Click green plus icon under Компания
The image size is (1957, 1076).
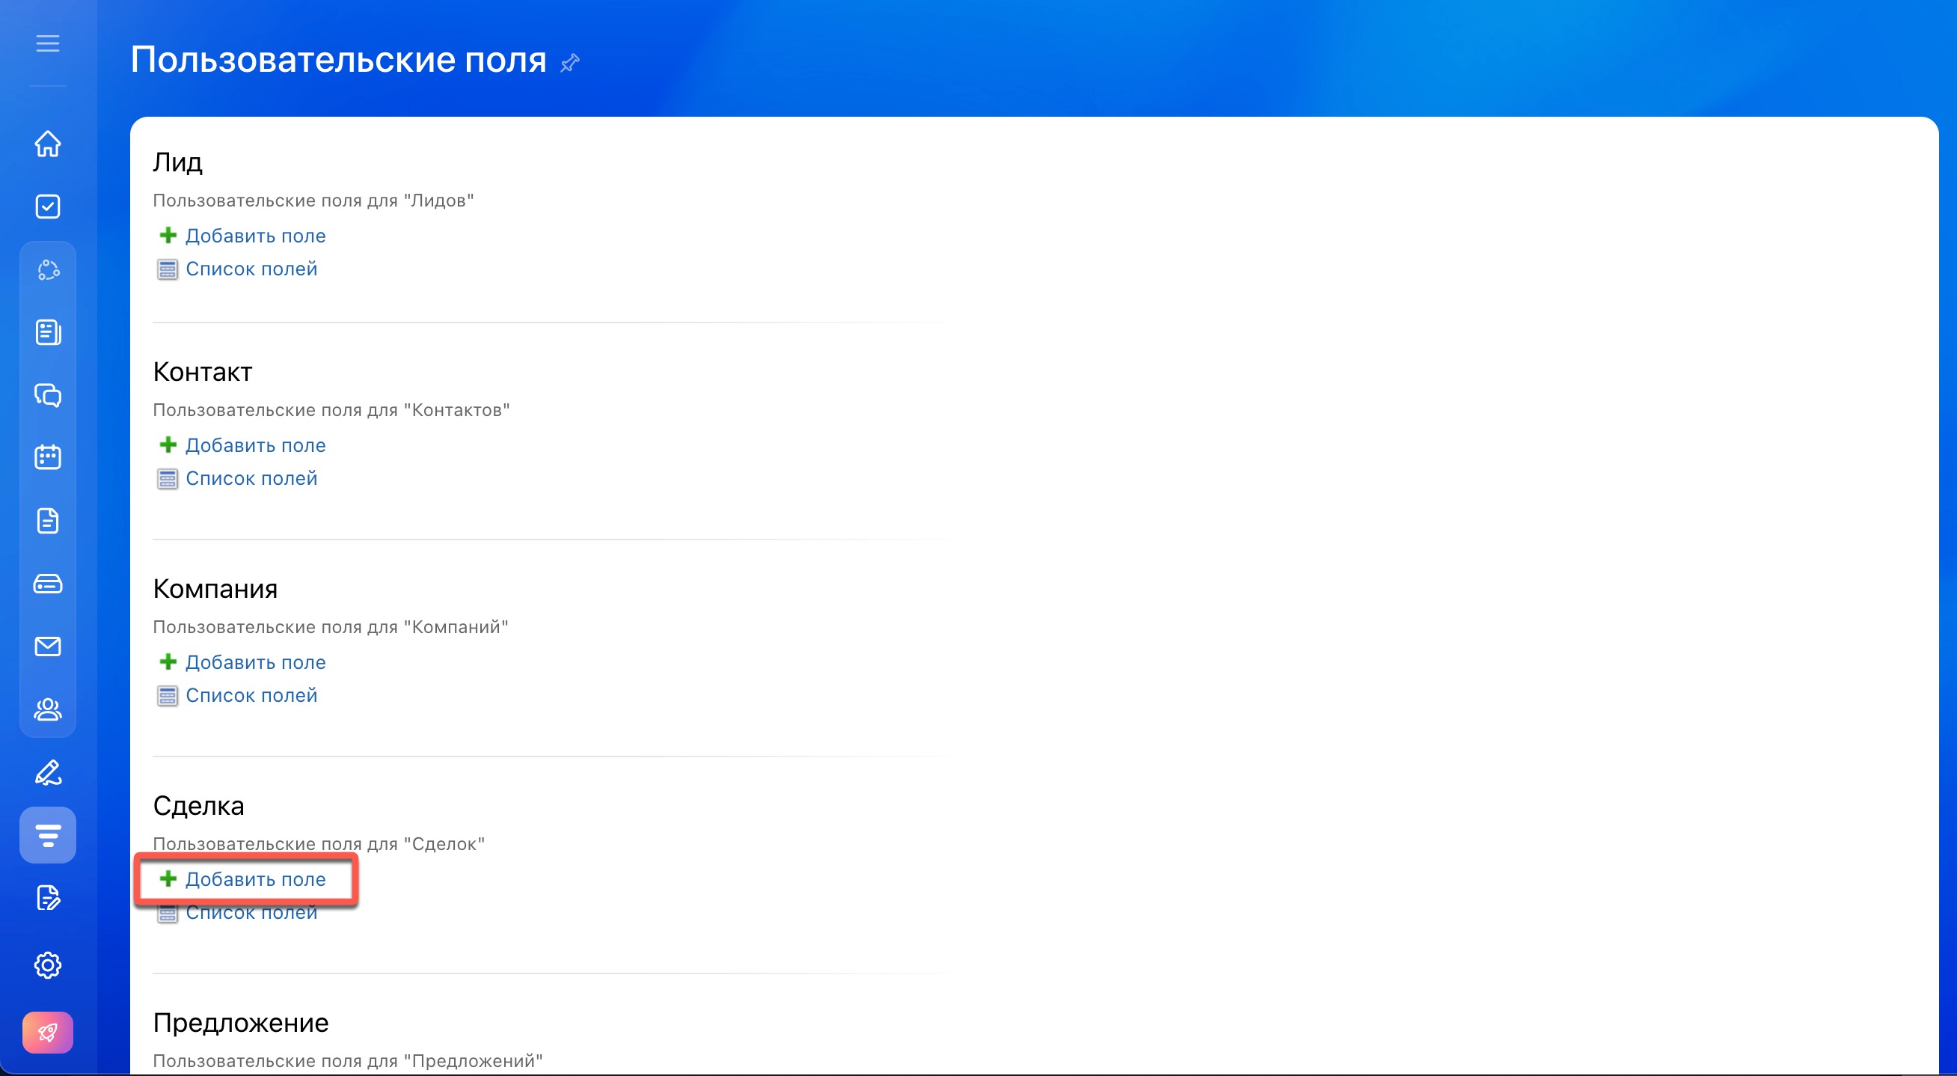click(x=168, y=661)
